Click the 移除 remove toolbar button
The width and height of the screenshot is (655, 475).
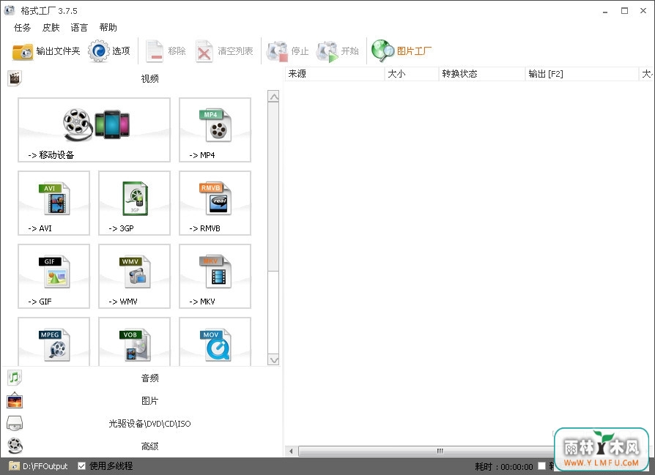click(x=166, y=51)
